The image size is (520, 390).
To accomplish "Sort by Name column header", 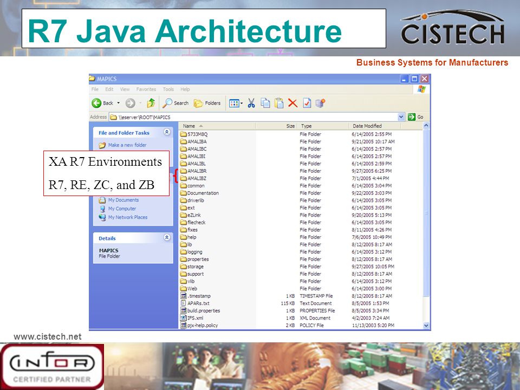I will [x=217, y=126].
